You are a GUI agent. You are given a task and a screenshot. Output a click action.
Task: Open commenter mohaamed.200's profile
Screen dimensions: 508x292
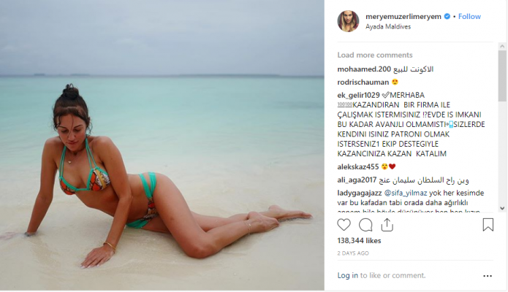point(365,69)
